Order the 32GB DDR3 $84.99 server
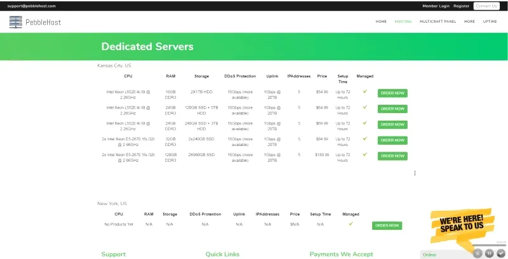 [x=392, y=140]
